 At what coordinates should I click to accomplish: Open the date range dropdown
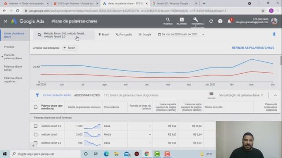point(181,34)
